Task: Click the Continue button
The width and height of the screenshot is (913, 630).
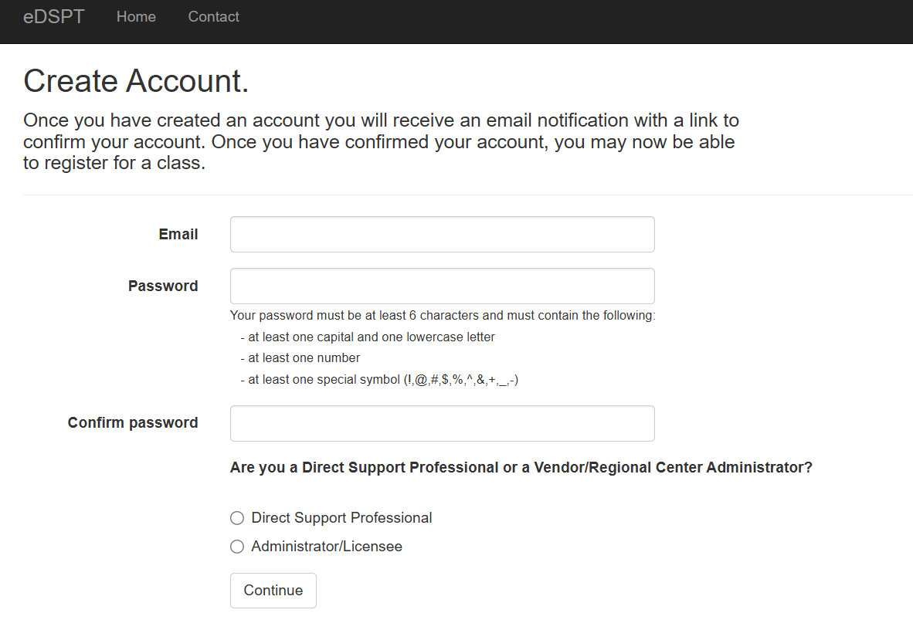Action: (273, 591)
